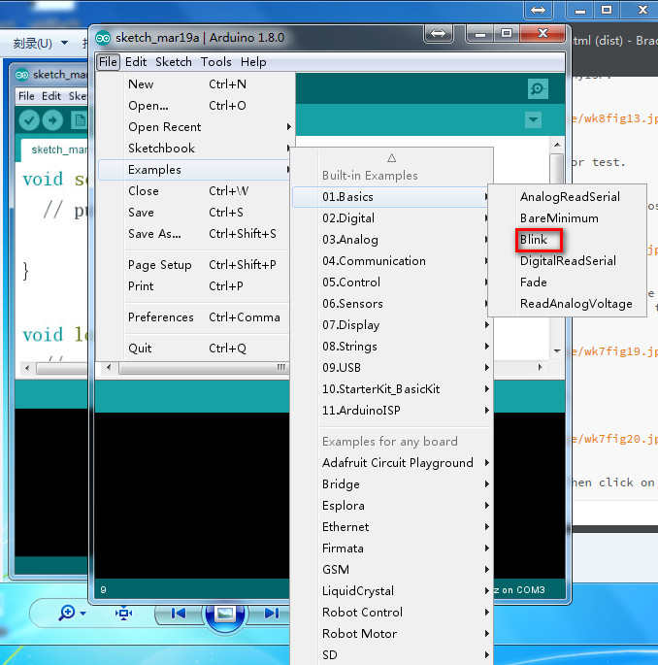Image resolution: width=658 pixels, height=665 pixels.
Task: Expand the 08.Strings examples submenu
Action: pos(392,346)
